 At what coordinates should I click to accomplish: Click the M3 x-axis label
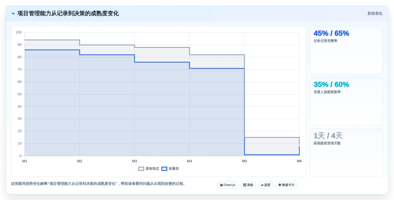click(x=135, y=161)
